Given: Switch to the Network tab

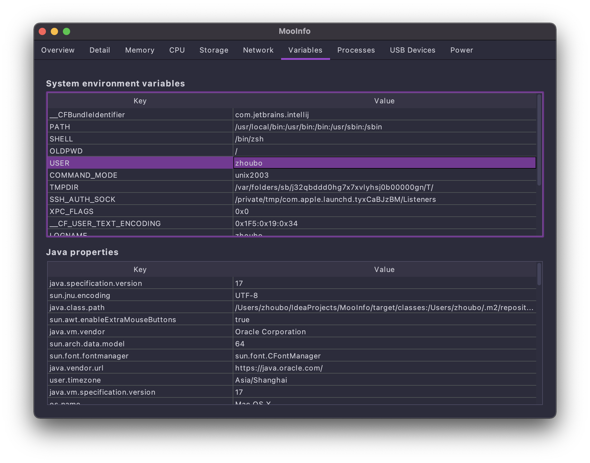Looking at the screenshot, I should 258,50.
